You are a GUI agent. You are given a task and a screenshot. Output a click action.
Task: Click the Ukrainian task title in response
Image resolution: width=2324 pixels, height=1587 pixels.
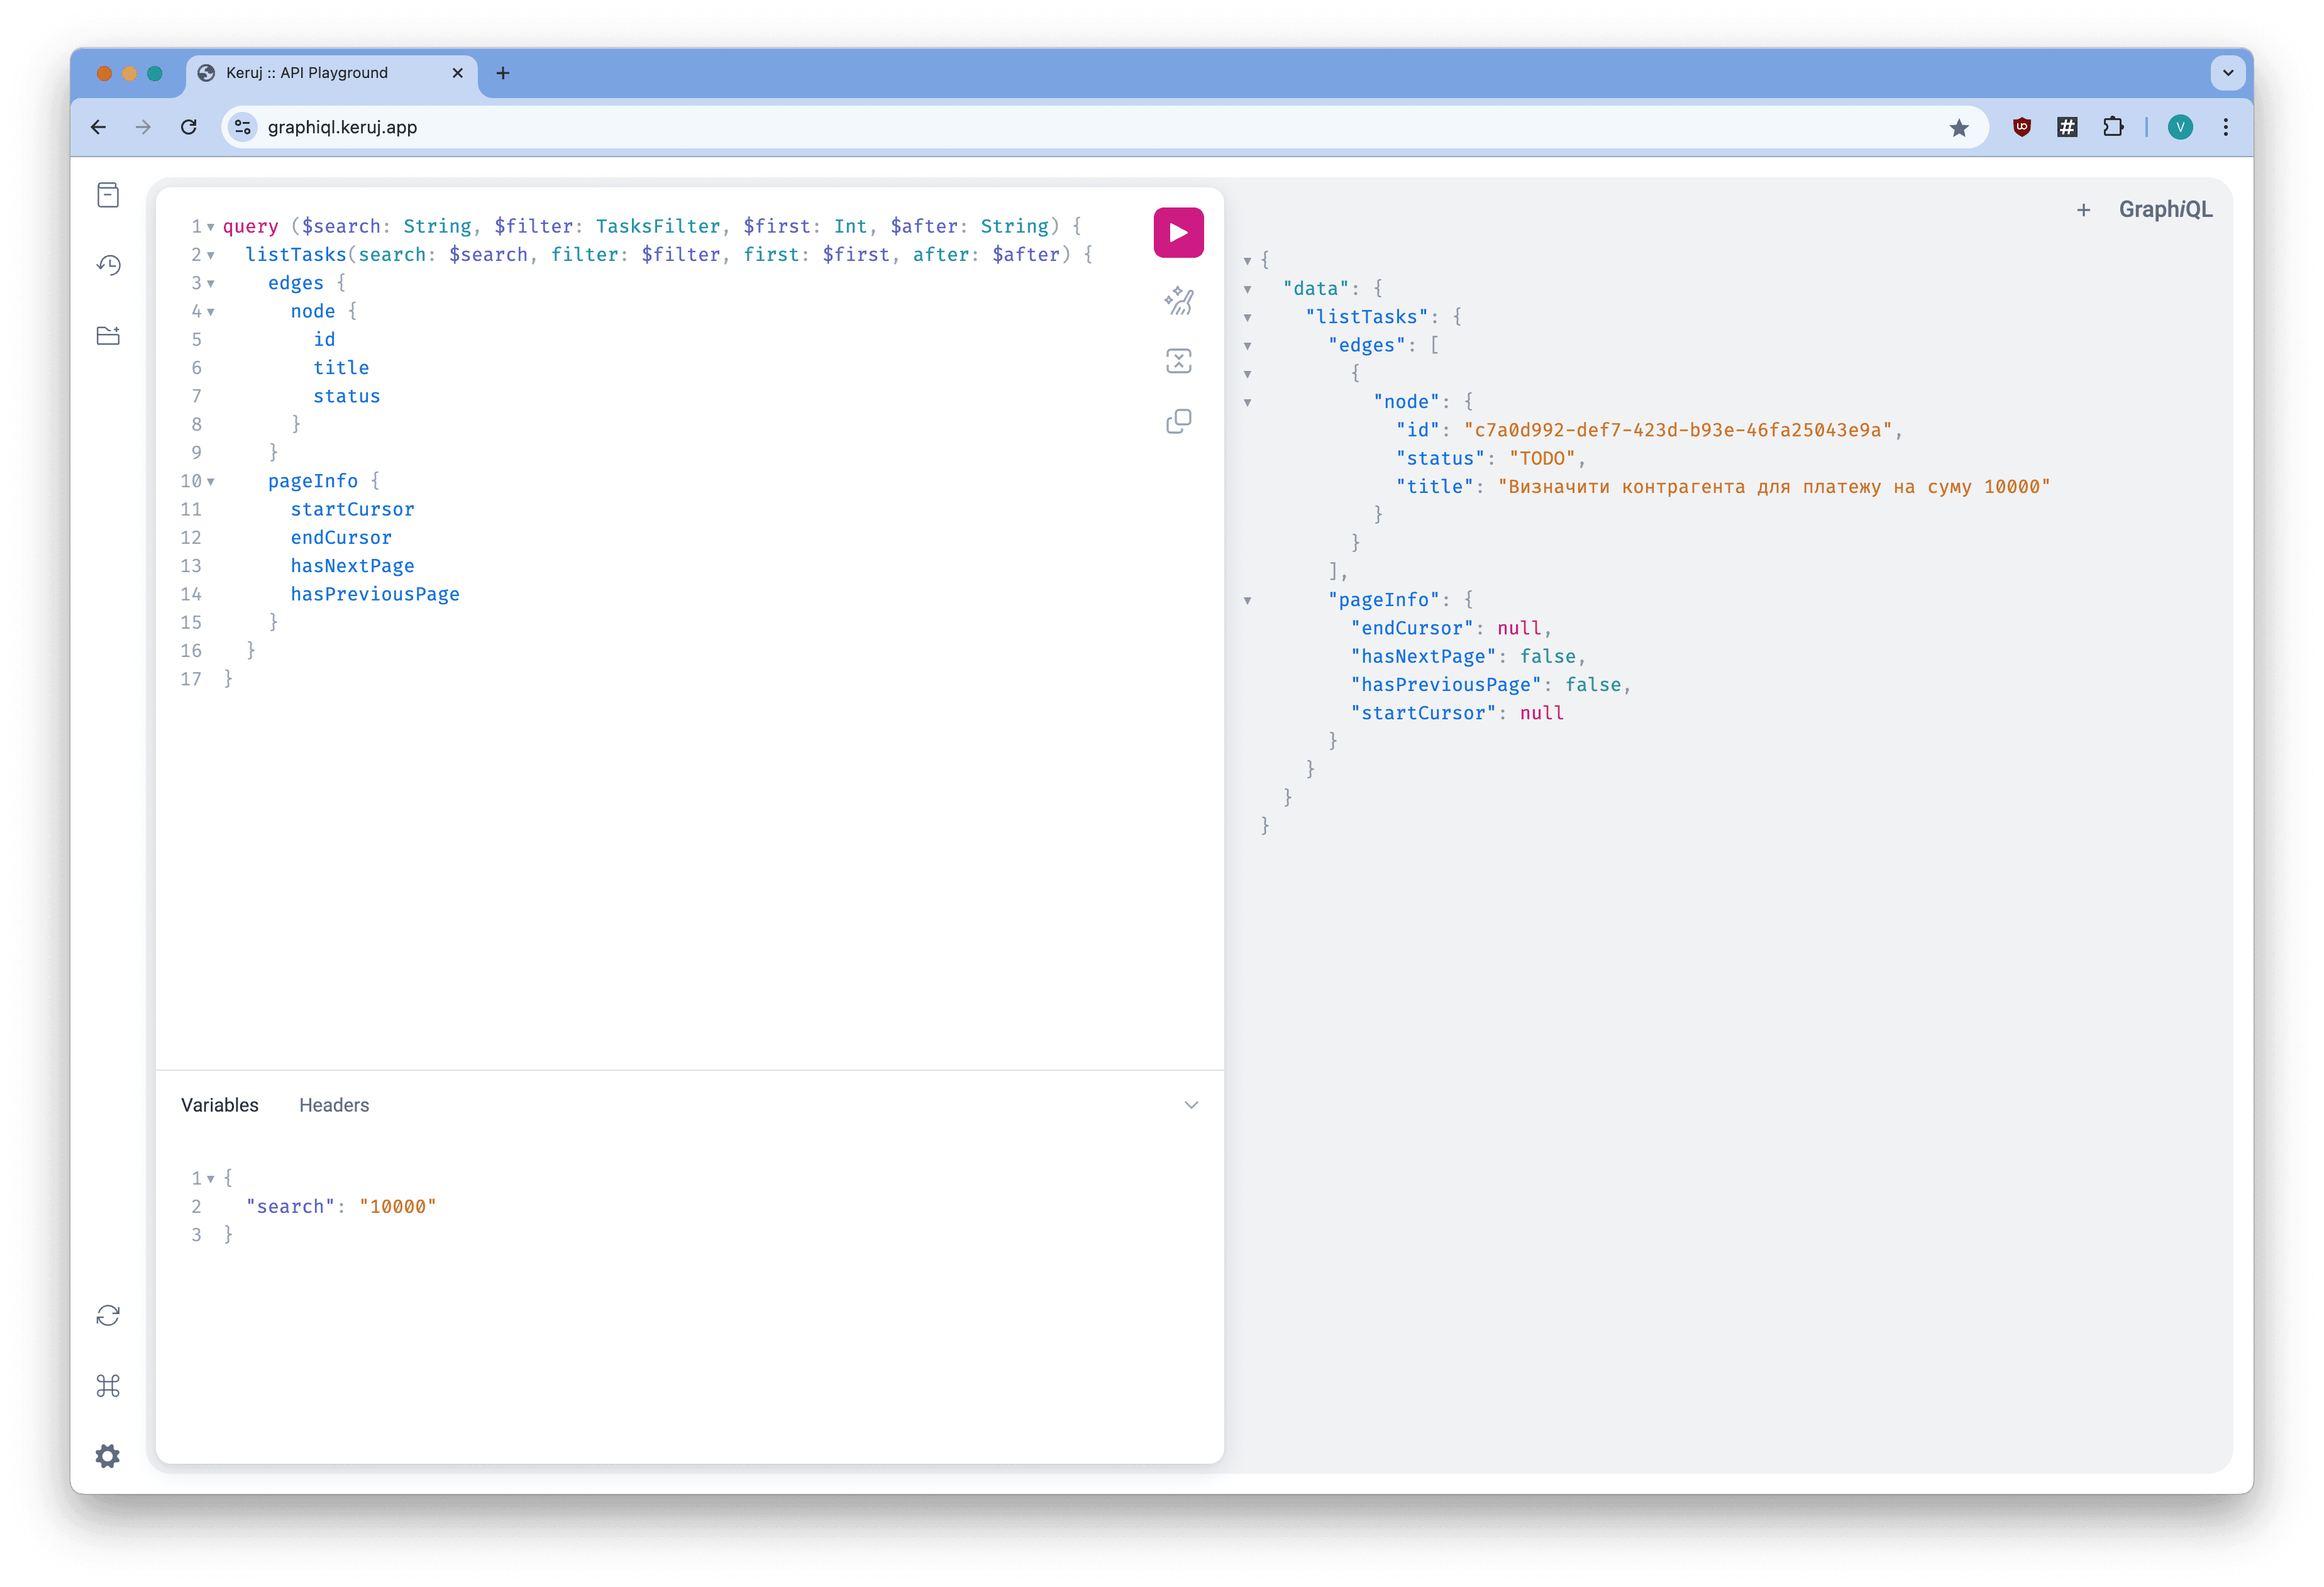[x=1773, y=487]
